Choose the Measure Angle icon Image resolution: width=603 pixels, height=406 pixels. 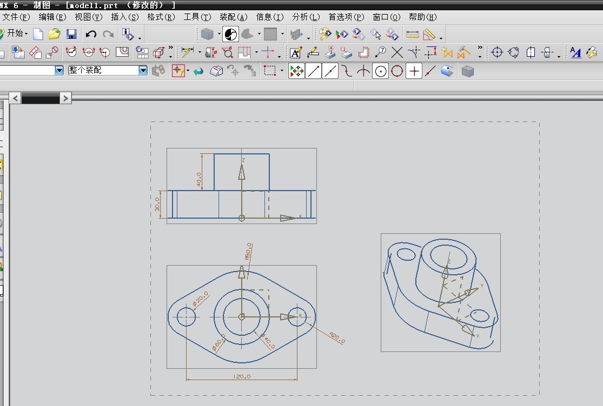pos(429,34)
